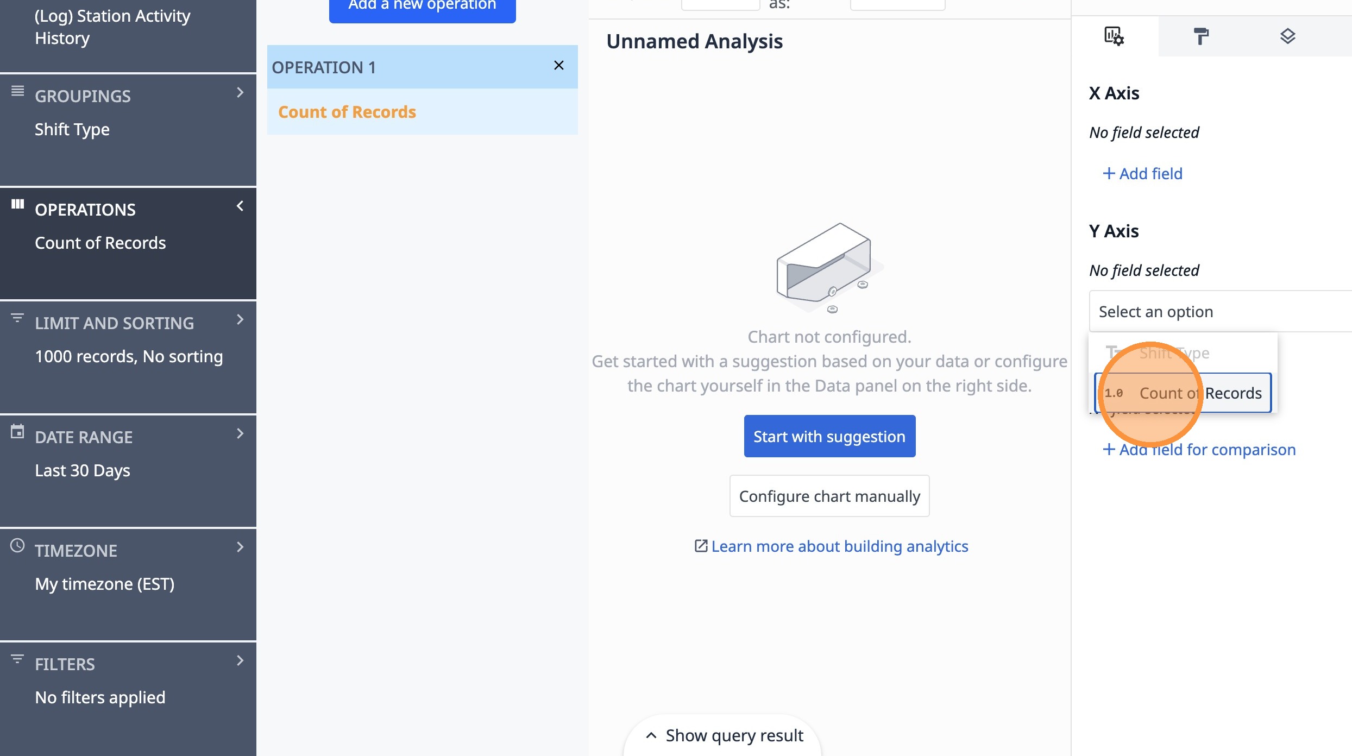The height and width of the screenshot is (756, 1352).
Task: Click Start with suggestion button
Action: 829,437
